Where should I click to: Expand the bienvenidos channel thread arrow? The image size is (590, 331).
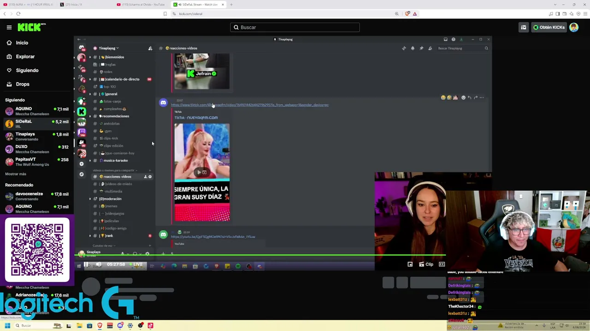(90, 57)
